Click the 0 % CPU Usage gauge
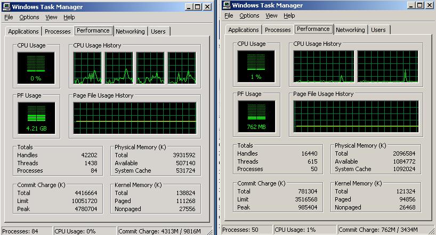Image resolution: width=436 pixels, height=235 pixels. tap(36, 68)
